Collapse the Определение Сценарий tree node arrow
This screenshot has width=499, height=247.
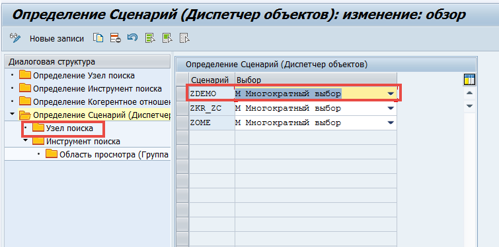point(12,114)
